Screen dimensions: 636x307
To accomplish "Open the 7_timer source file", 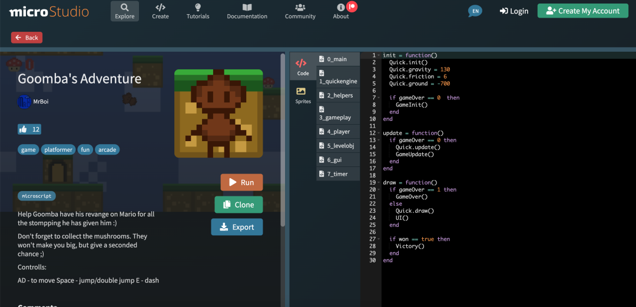I will [x=338, y=173].
